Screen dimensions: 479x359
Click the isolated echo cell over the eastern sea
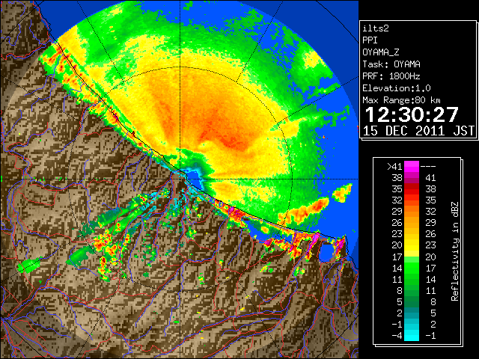pos(342,193)
